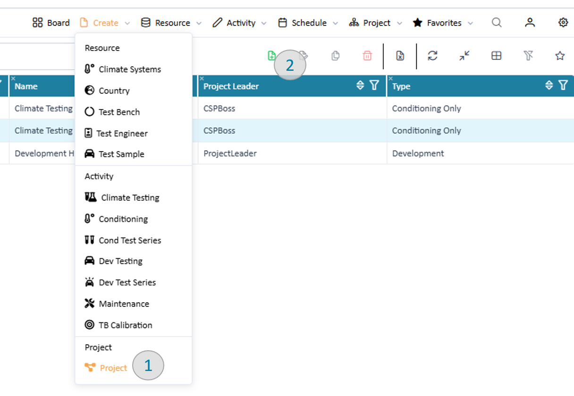Screen dimensions: 574x396
Task: Sort by Type column arrows
Action: (x=549, y=85)
